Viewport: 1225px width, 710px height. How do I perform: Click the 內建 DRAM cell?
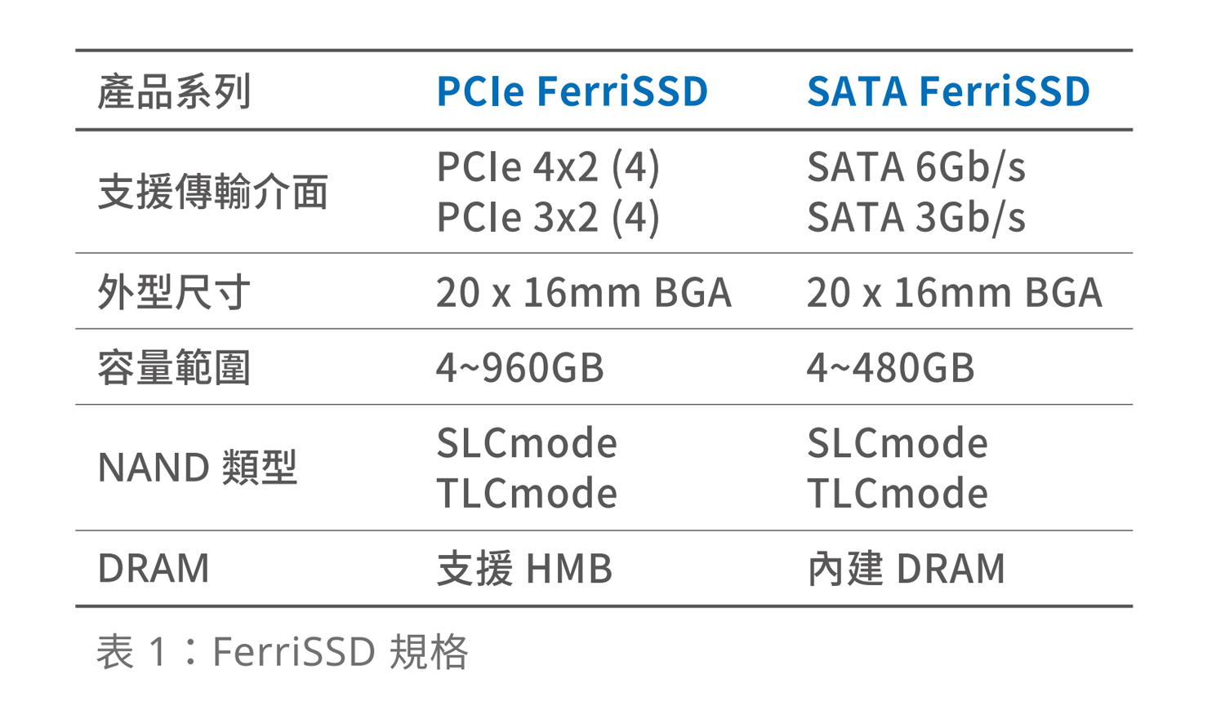[906, 569]
